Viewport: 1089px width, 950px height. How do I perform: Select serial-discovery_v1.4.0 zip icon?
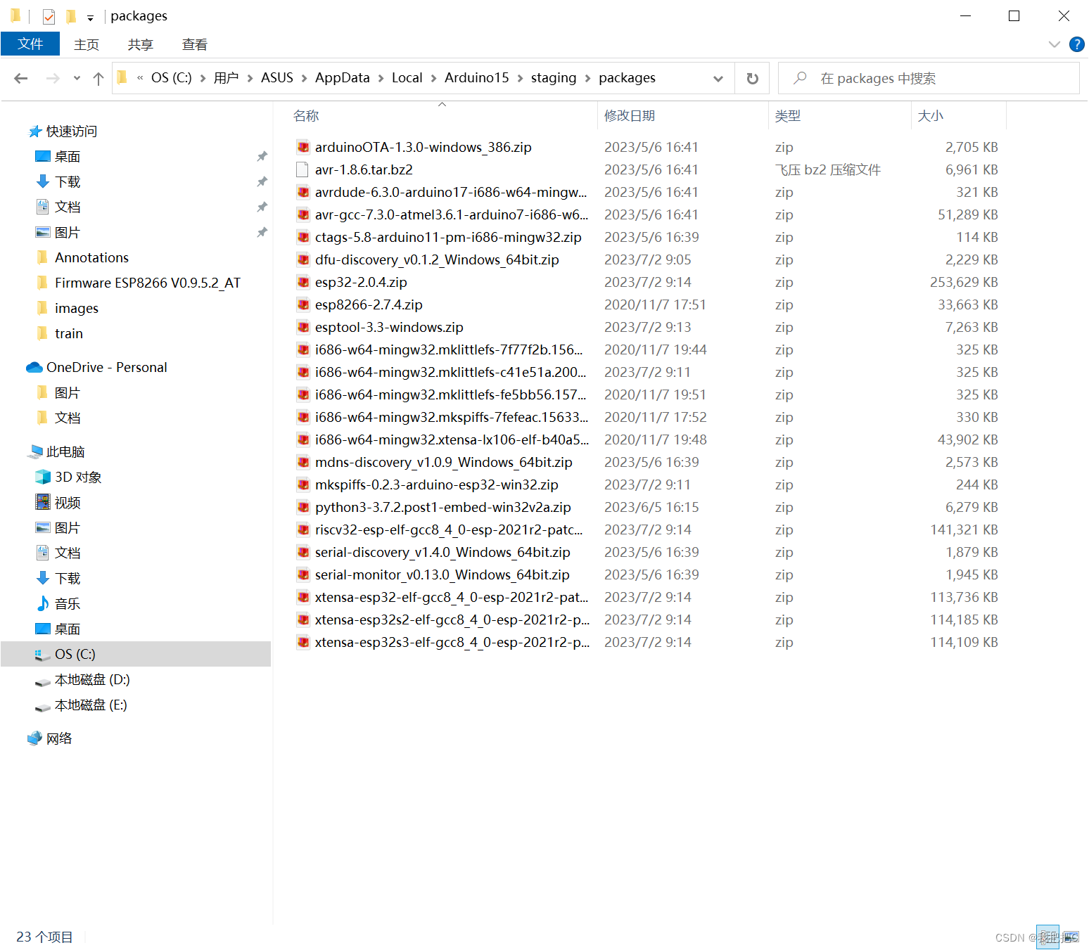[x=302, y=552]
